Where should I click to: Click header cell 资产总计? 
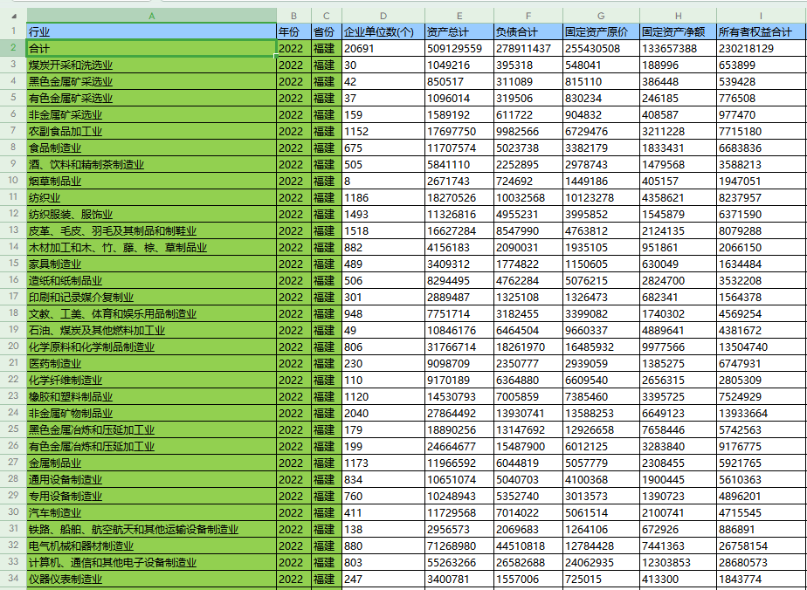coord(459,32)
